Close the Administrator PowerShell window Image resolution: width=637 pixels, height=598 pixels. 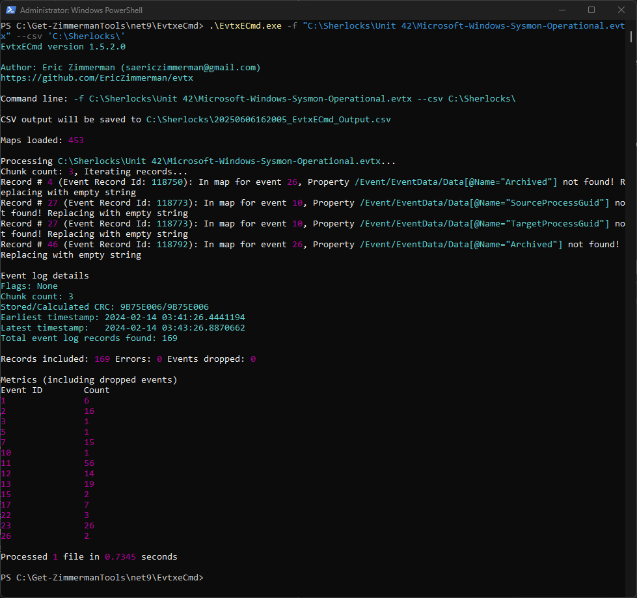pyautogui.click(x=621, y=10)
